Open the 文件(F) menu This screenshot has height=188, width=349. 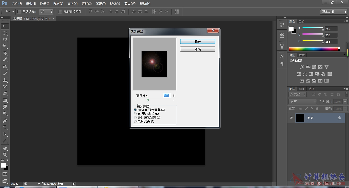coord(17,4)
